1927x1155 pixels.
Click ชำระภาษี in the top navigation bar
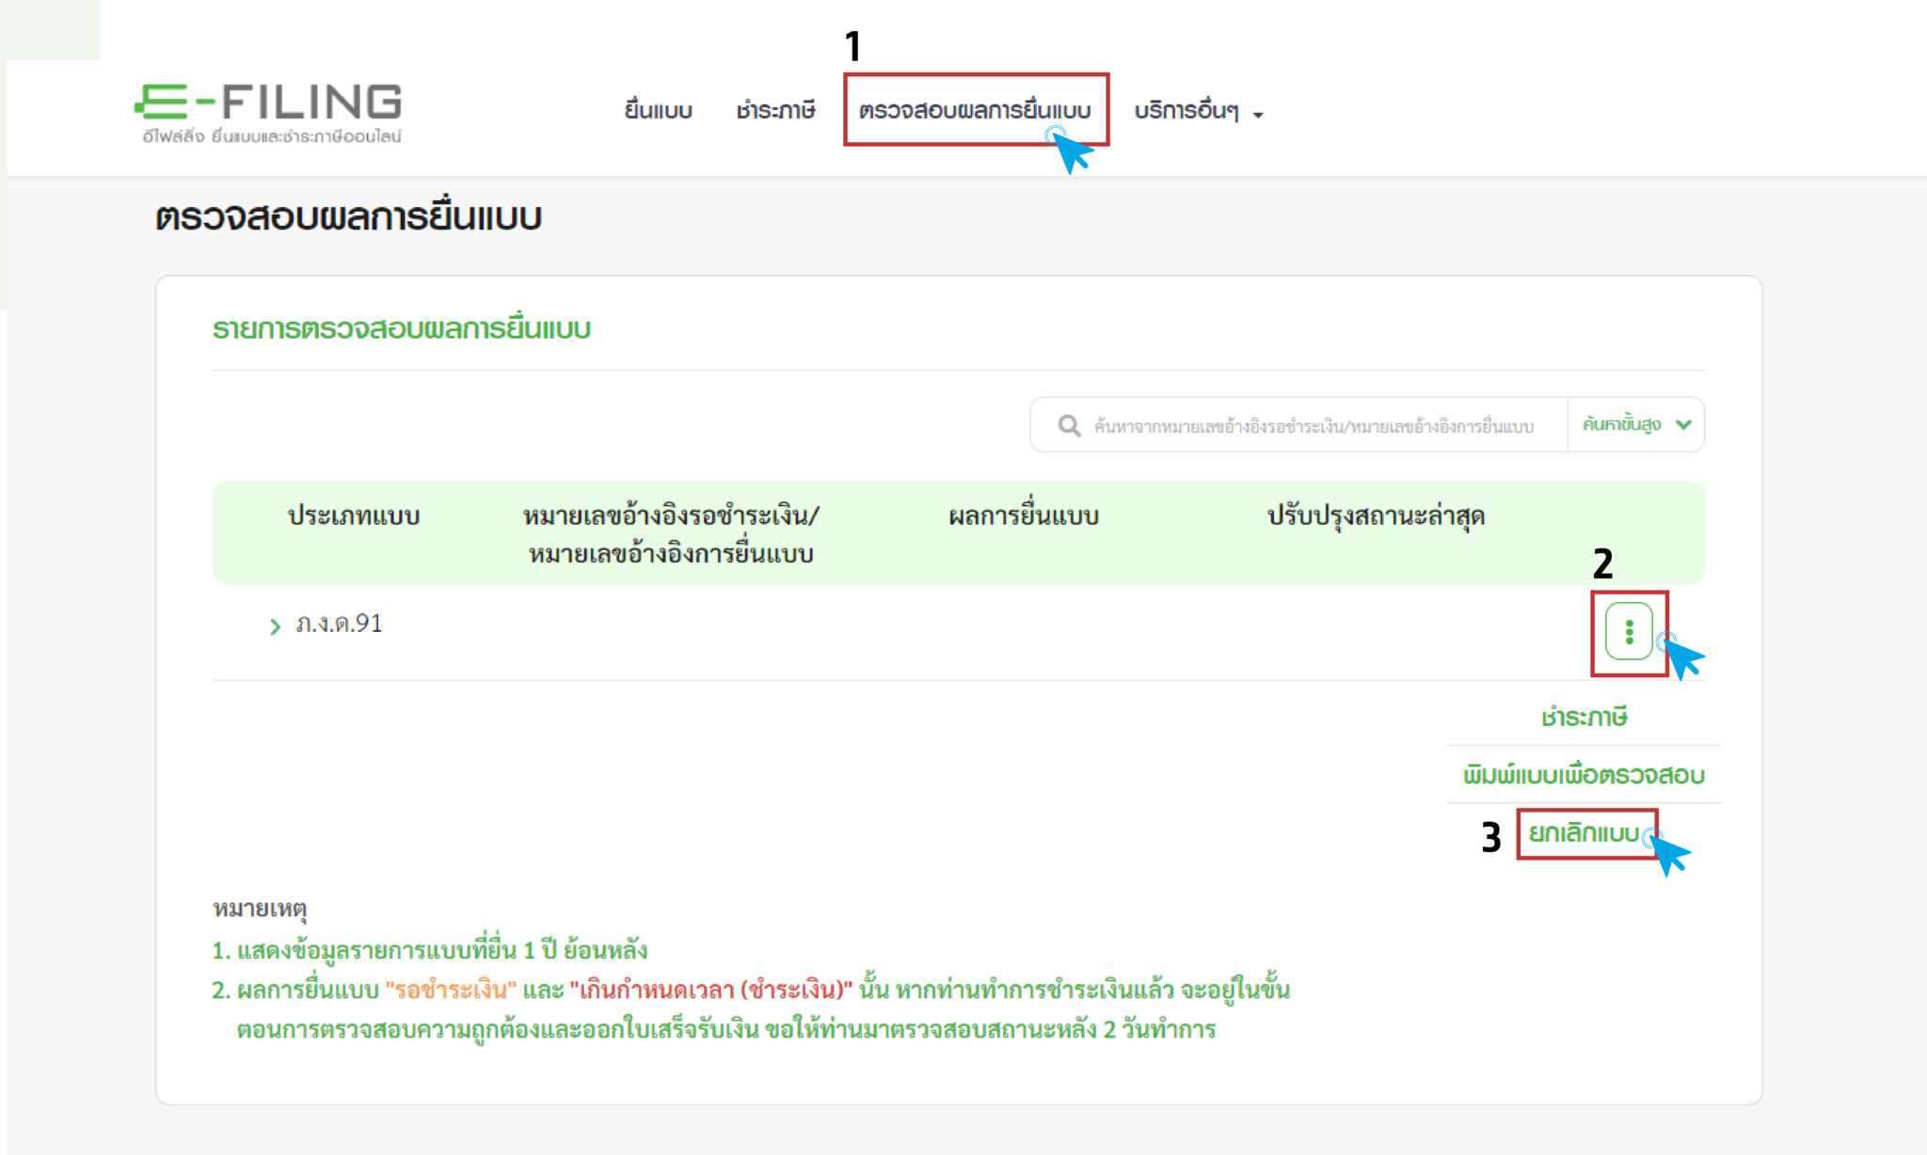777,110
